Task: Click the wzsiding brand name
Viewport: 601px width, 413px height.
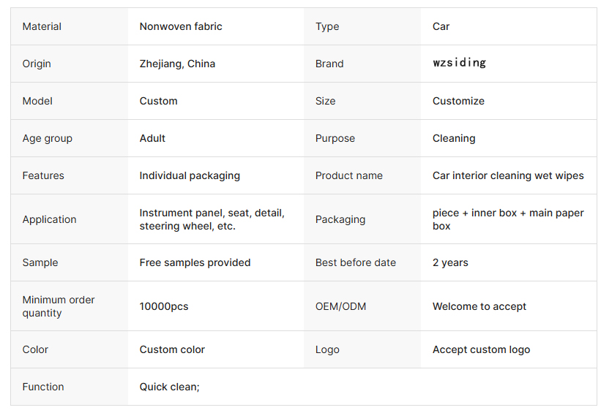Action: point(459,63)
